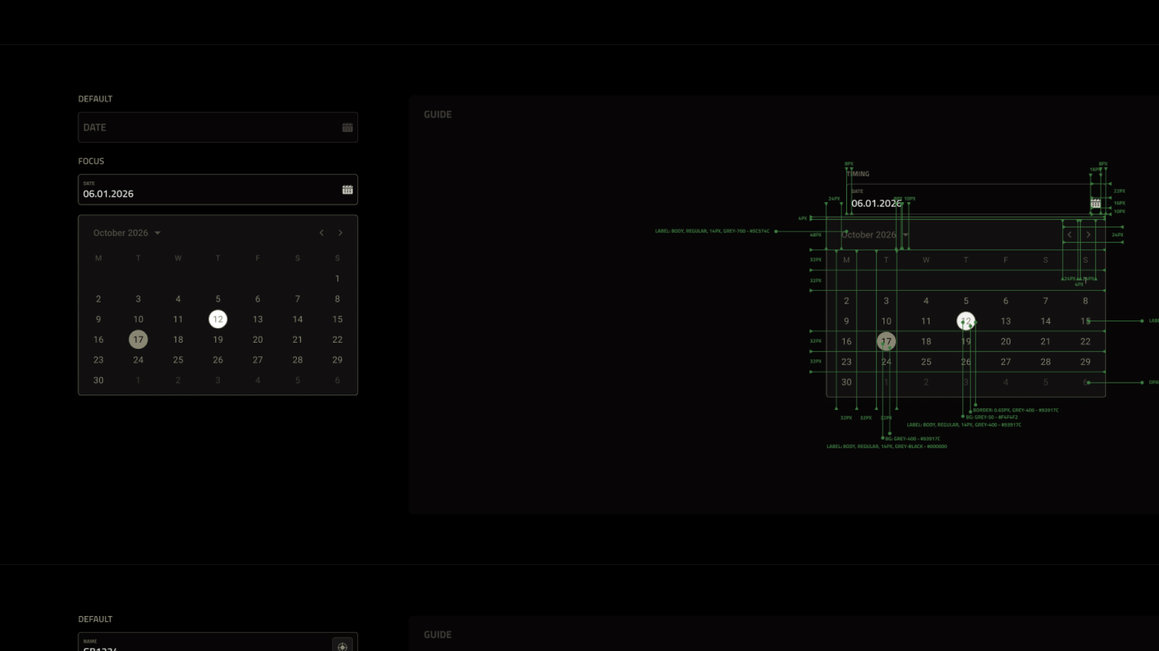1159x651 pixels.
Task: Click calendar icon in Focus date field
Action: coord(348,189)
